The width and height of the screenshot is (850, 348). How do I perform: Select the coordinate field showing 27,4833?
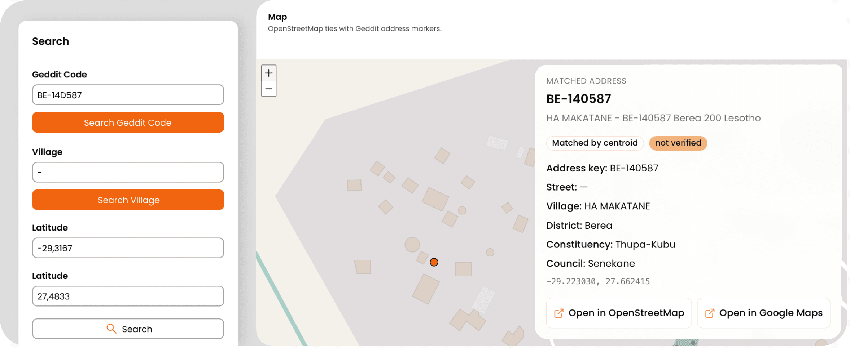(128, 296)
